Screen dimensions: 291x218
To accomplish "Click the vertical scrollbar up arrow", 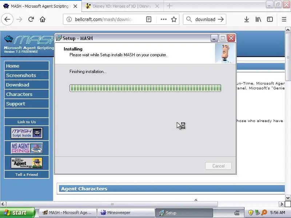I will (x=288, y=30).
